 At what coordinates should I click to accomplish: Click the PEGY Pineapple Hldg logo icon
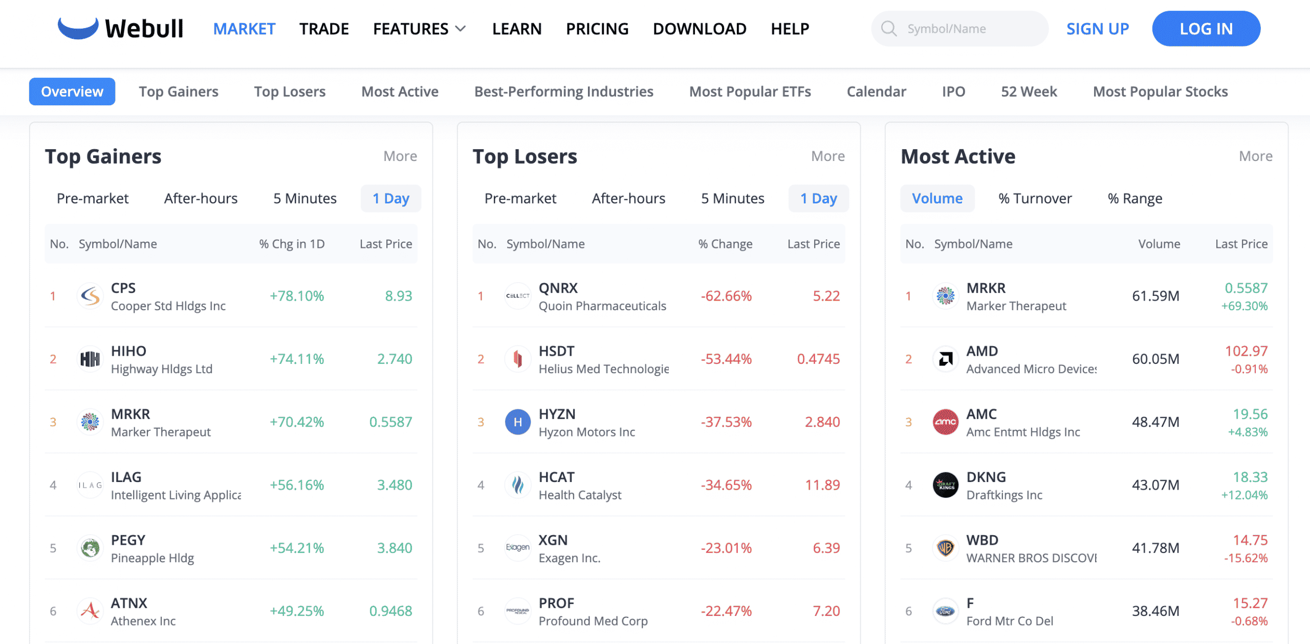90,548
